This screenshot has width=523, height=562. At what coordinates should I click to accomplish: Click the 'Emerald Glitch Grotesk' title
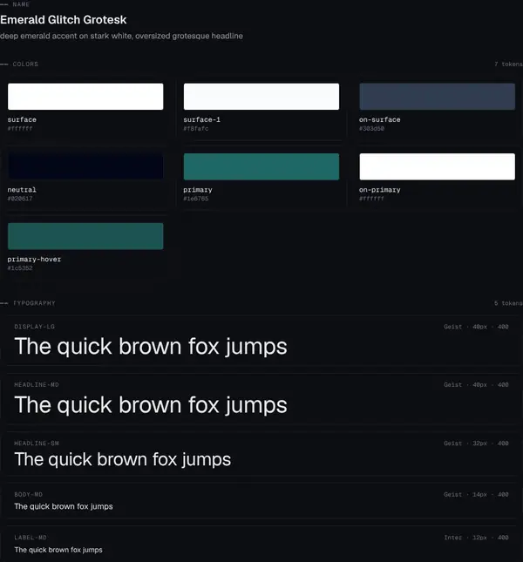[64, 20]
